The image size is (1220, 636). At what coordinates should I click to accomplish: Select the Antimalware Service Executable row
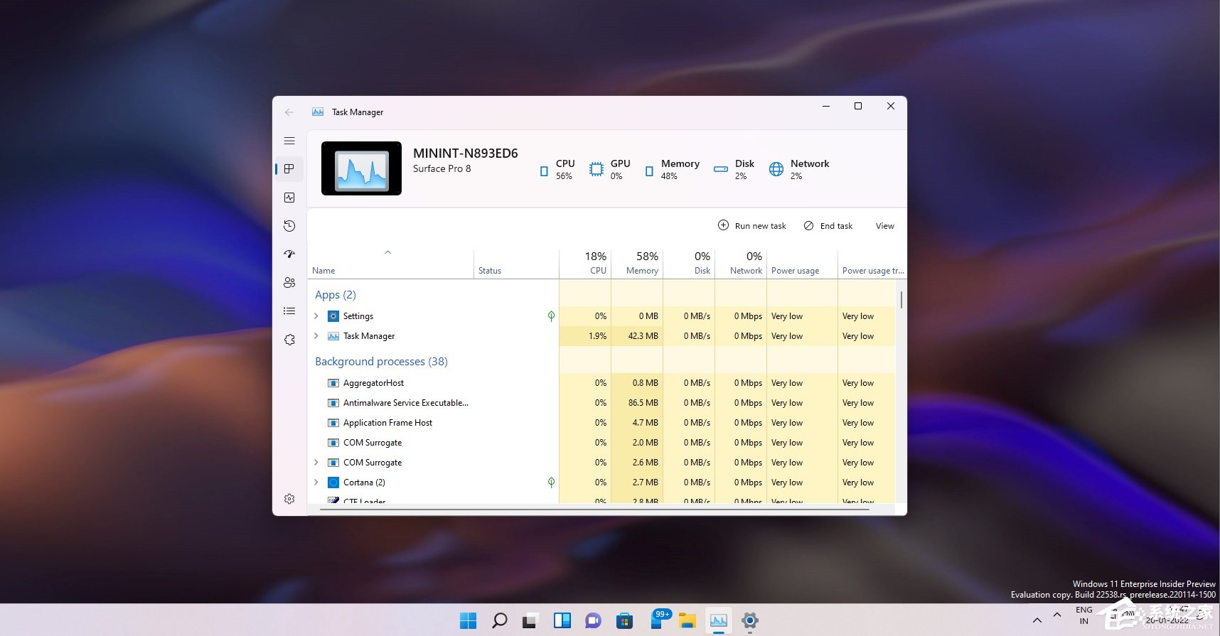[405, 403]
